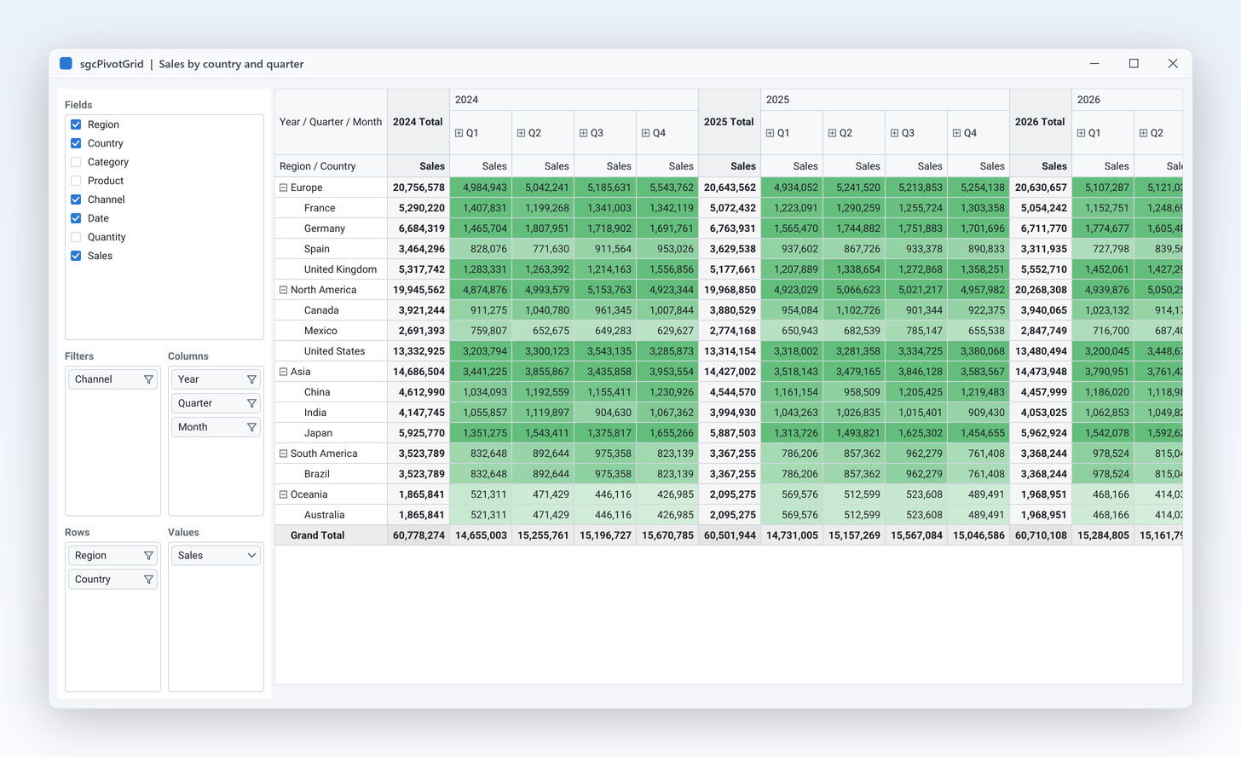Click the United Kingdom row label
Viewport: 1241px width, 757px height.
(x=331, y=269)
